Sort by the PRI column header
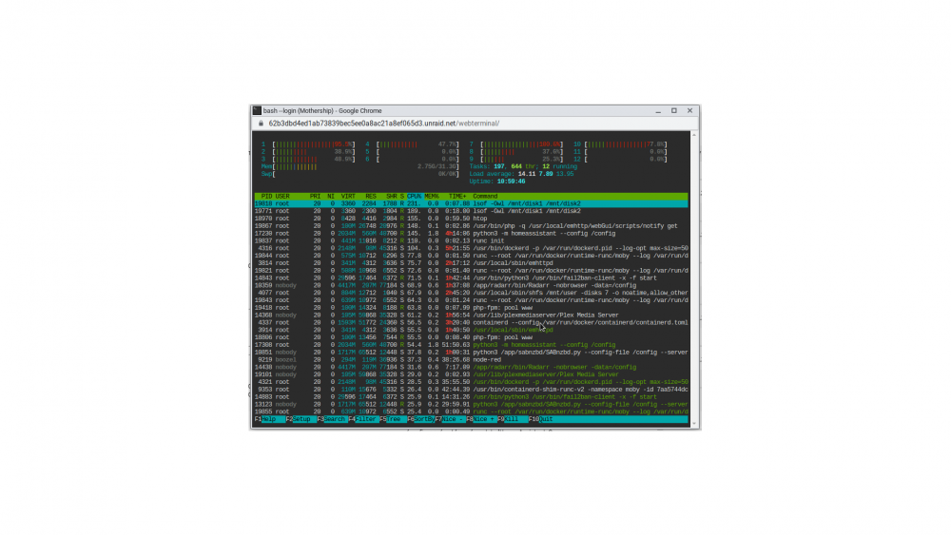951x535 pixels. pos(315,197)
